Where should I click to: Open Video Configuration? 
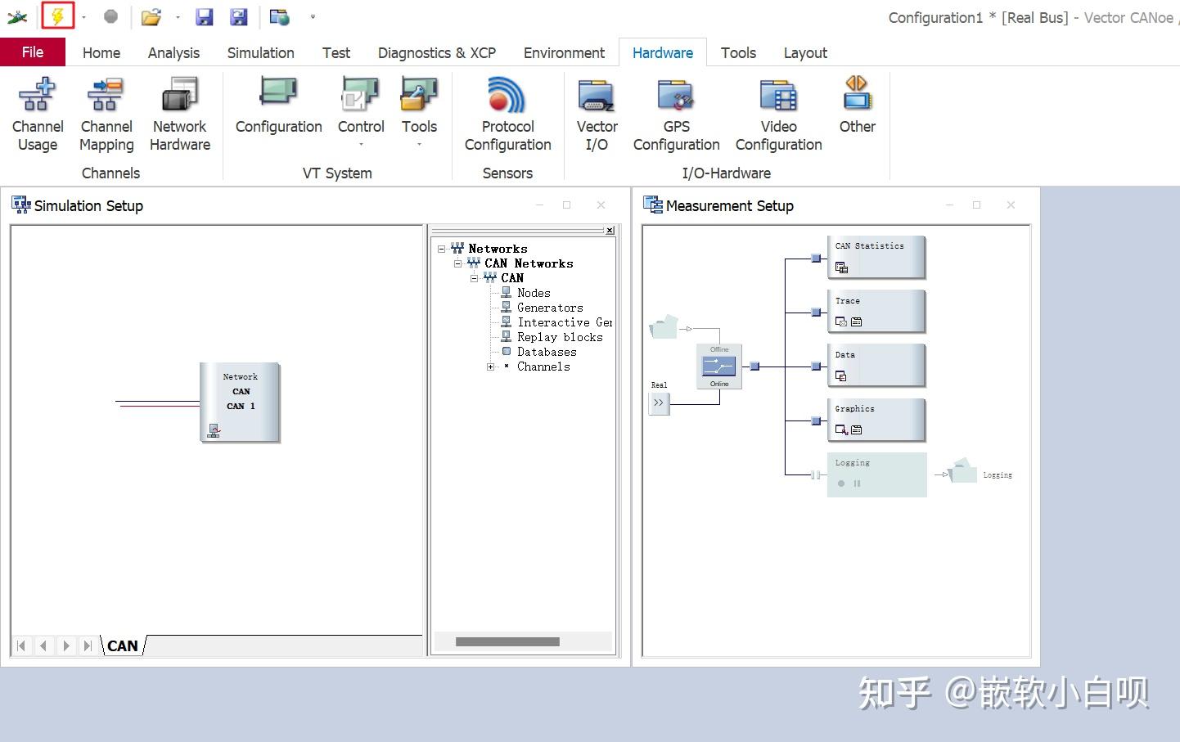[778, 115]
